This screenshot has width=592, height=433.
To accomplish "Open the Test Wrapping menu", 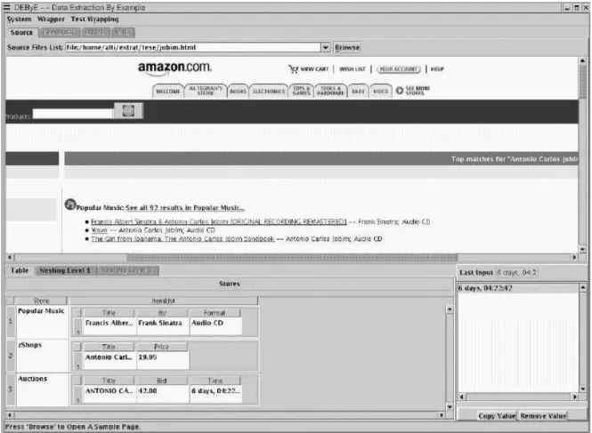I will point(94,20).
